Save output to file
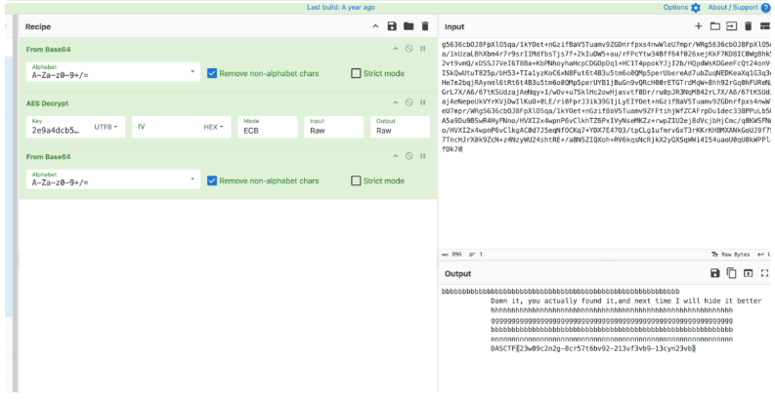Image resolution: width=775 pixels, height=400 pixels. (715, 274)
